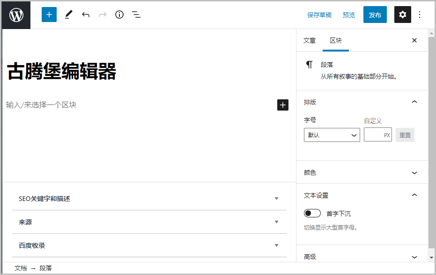Click the 重置 reset button
Screen dimensions: 436x275
coord(405,135)
